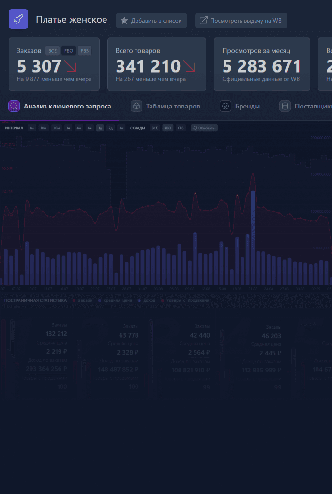This screenshot has width=332, height=494.
Task: Click Официальные данные от WB caption
Action: tap(261, 79)
